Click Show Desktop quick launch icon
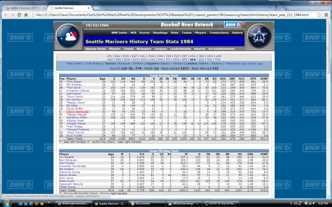The height and width of the screenshot is (207, 332). point(20,204)
